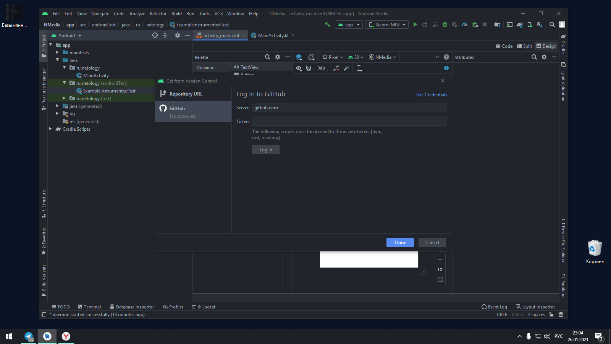
Task: Open the Build menu
Action: click(176, 13)
